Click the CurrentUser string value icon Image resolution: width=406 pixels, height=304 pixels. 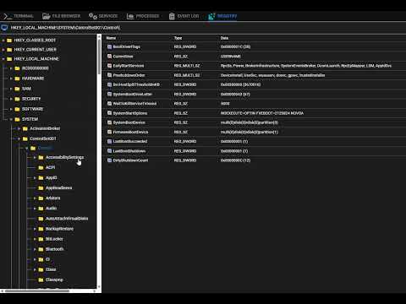click(109, 57)
